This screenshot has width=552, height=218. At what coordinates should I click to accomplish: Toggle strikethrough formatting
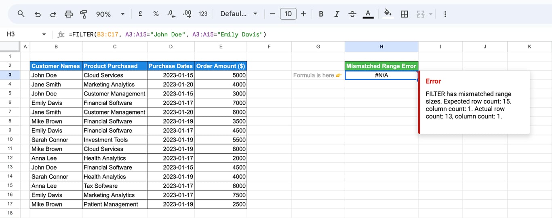(x=352, y=14)
